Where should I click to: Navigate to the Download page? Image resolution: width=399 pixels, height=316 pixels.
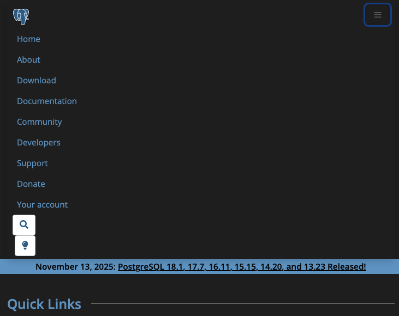pos(37,81)
